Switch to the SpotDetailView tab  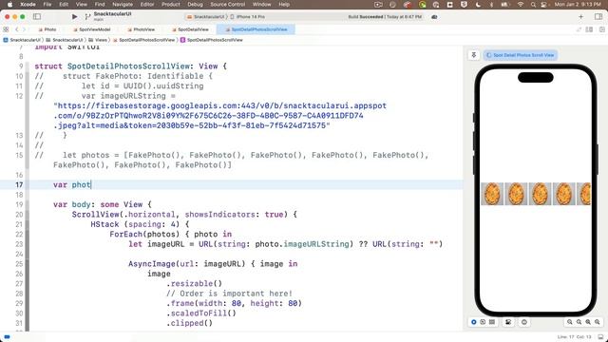tap(190, 29)
